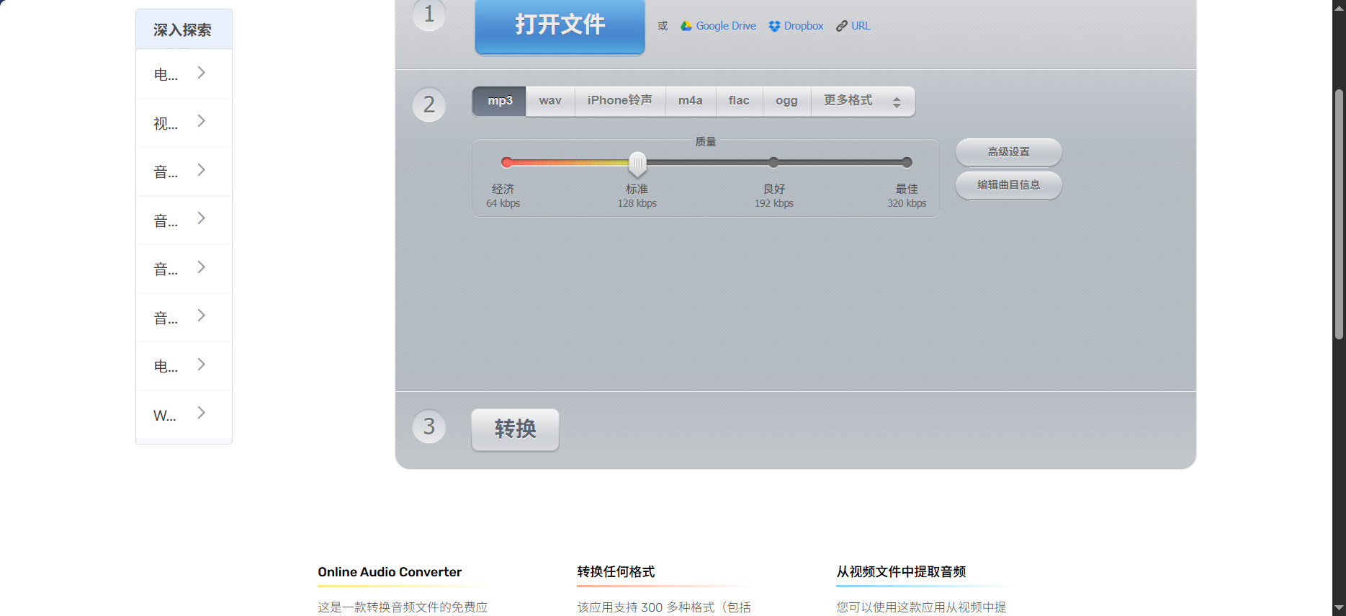
Task: Click the 深入探索 sidebar header
Action: click(x=184, y=30)
